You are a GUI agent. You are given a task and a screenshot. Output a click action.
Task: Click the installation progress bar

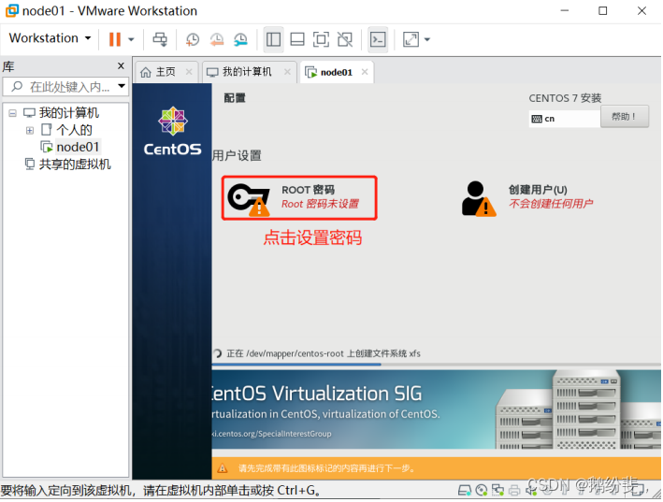tap(437, 365)
